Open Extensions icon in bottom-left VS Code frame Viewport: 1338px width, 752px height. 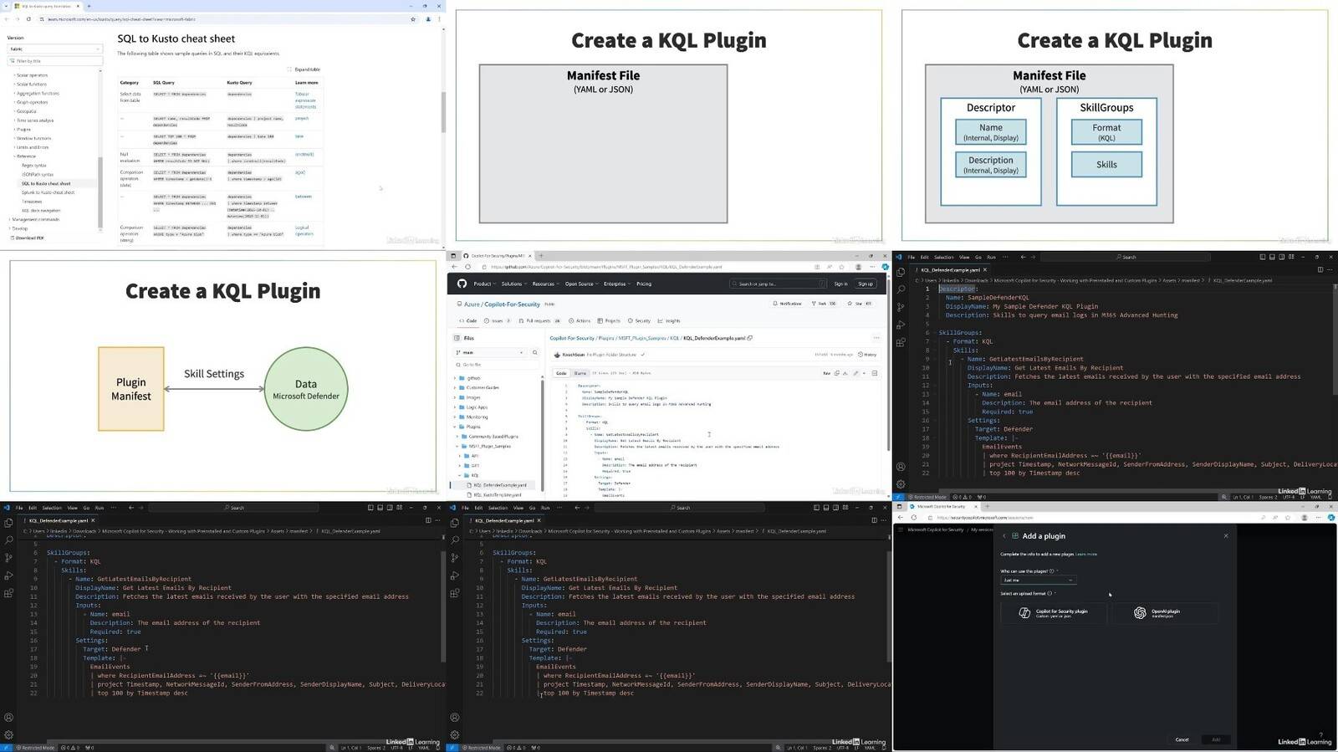point(8,593)
